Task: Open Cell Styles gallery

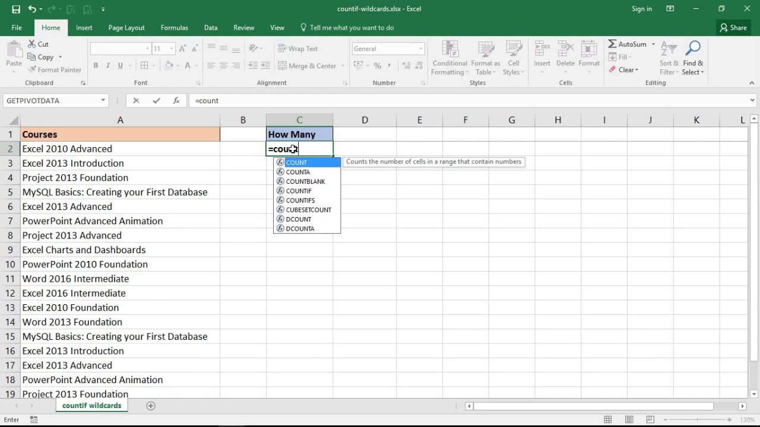Action: click(x=514, y=58)
